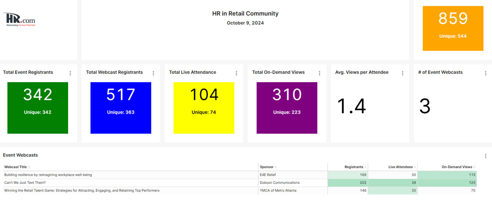Click the Dobson Communications sponsor cell
Viewport: 492px width, 201px height.
[x=292, y=183]
